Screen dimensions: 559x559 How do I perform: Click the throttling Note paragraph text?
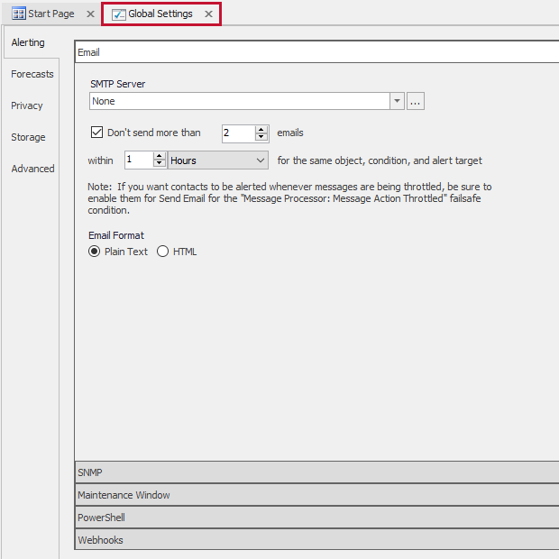coord(289,198)
